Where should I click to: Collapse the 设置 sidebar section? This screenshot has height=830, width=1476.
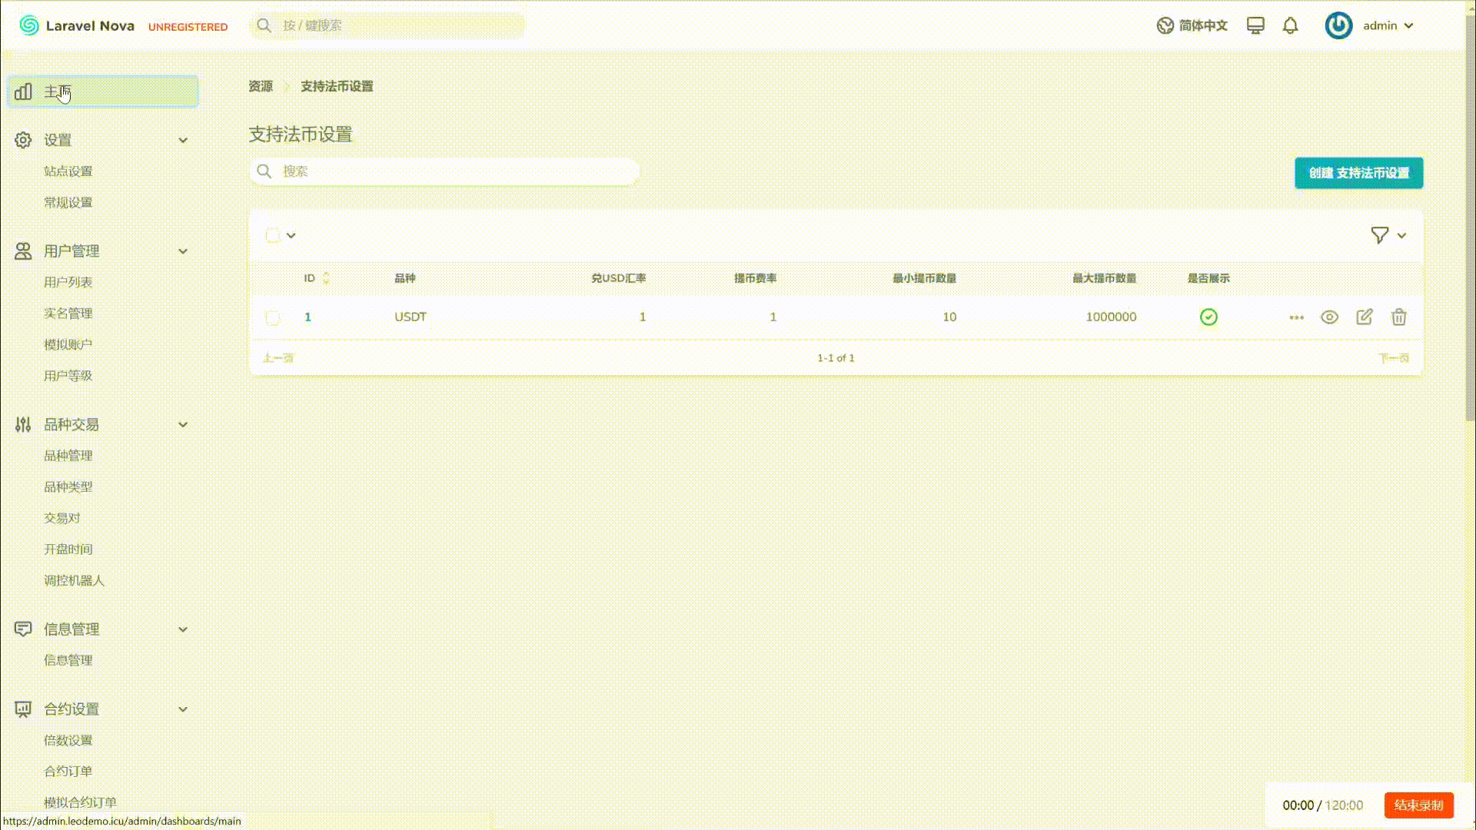(183, 140)
